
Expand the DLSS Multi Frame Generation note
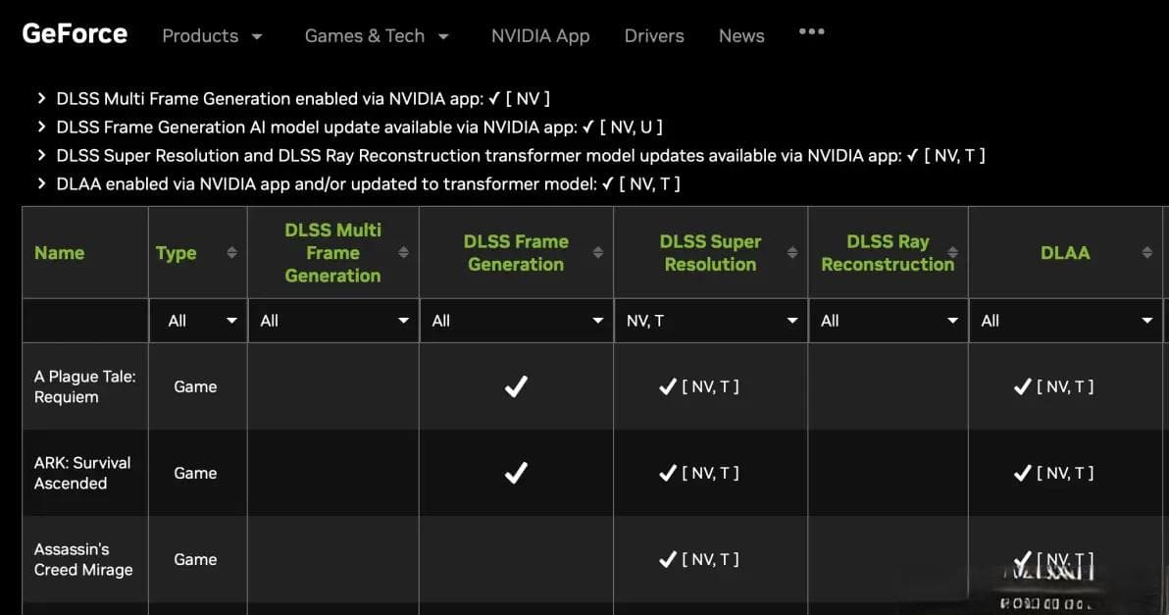pyautogui.click(x=42, y=98)
